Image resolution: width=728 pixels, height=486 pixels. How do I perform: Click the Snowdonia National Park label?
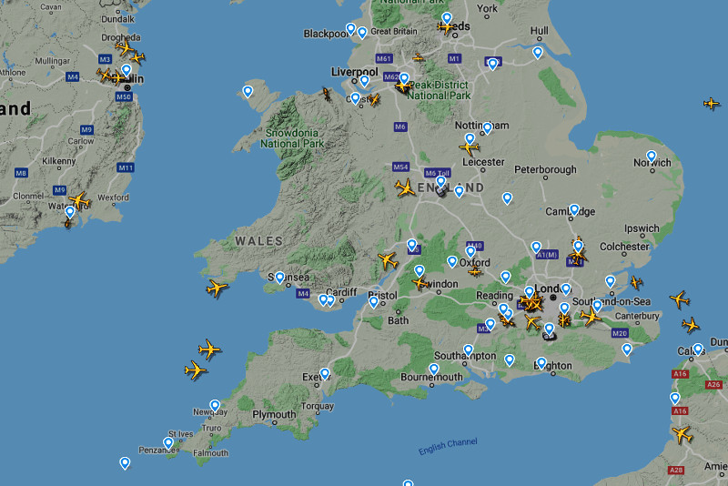coord(292,137)
